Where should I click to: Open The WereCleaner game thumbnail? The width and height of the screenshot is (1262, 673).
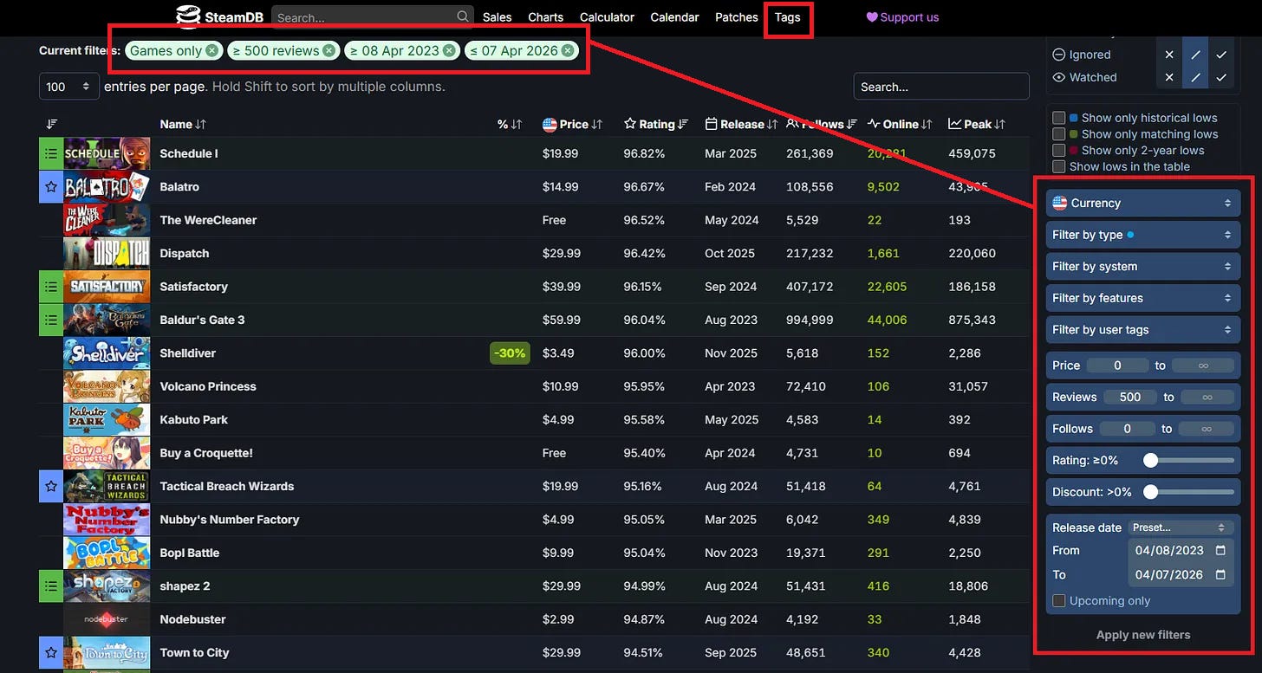click(107, 220)
